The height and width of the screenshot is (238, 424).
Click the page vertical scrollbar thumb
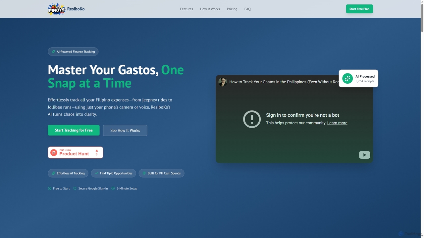pyautogui.click(x=422, y=18)
